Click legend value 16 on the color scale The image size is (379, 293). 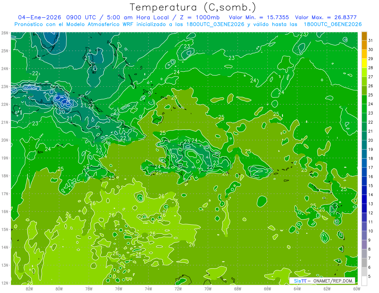[x=370, y=176]
